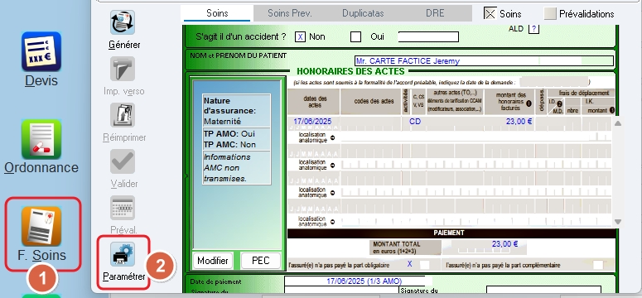Screen dimensions: 642x298
Task: Check part complémentaire non payée checkbox
Action: pos(598,265)
